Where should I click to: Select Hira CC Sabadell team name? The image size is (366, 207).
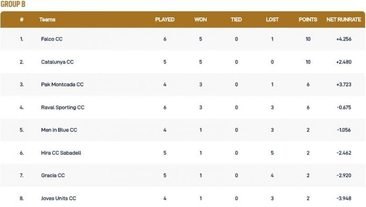(x=61, y=153)
